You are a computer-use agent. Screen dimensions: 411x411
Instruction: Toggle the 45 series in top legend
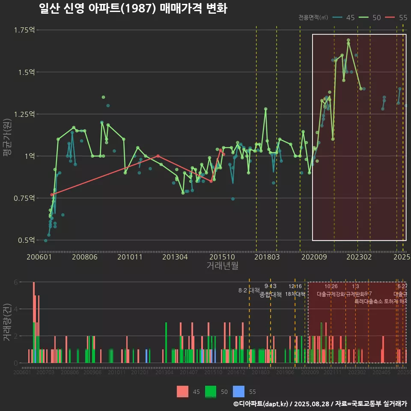344,18
